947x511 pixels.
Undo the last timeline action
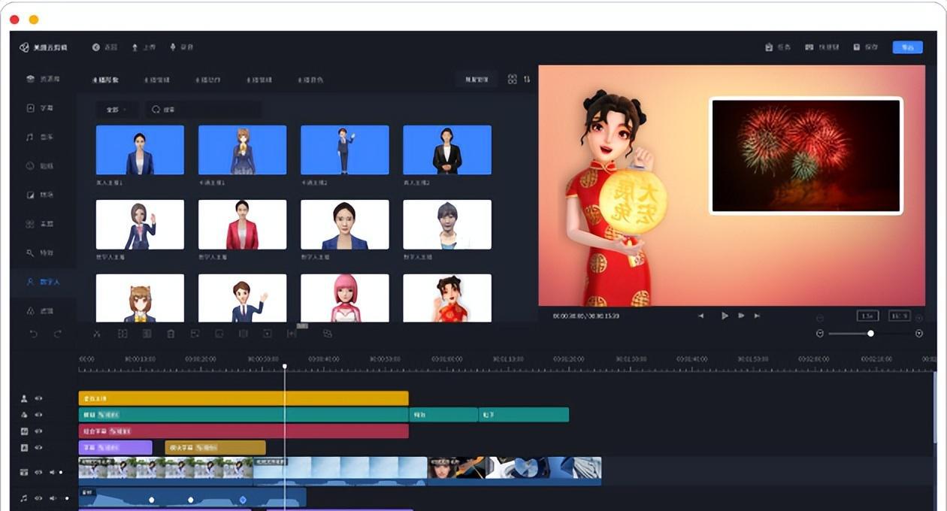(34, 334)
